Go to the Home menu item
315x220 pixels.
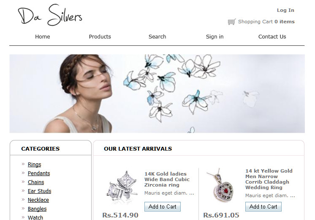coord(42,37)
